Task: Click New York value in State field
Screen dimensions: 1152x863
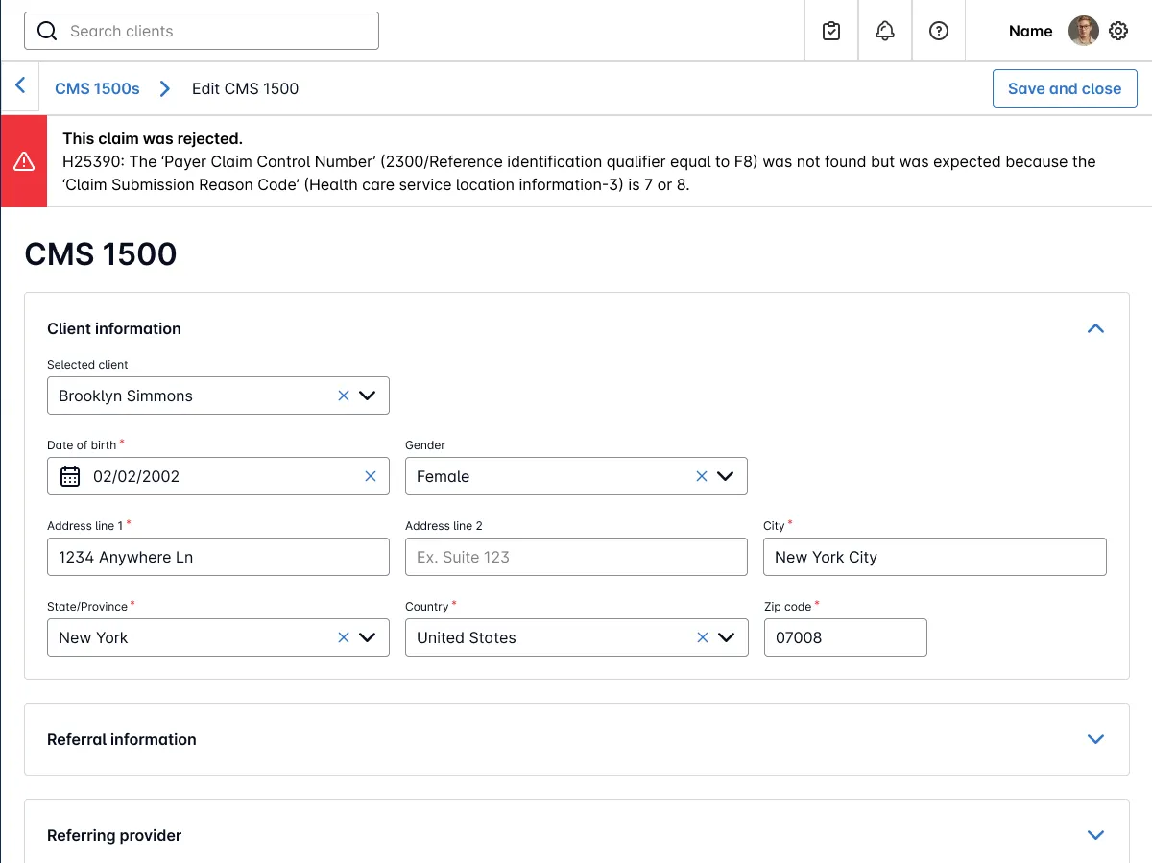Action: (x=93, y=637)
